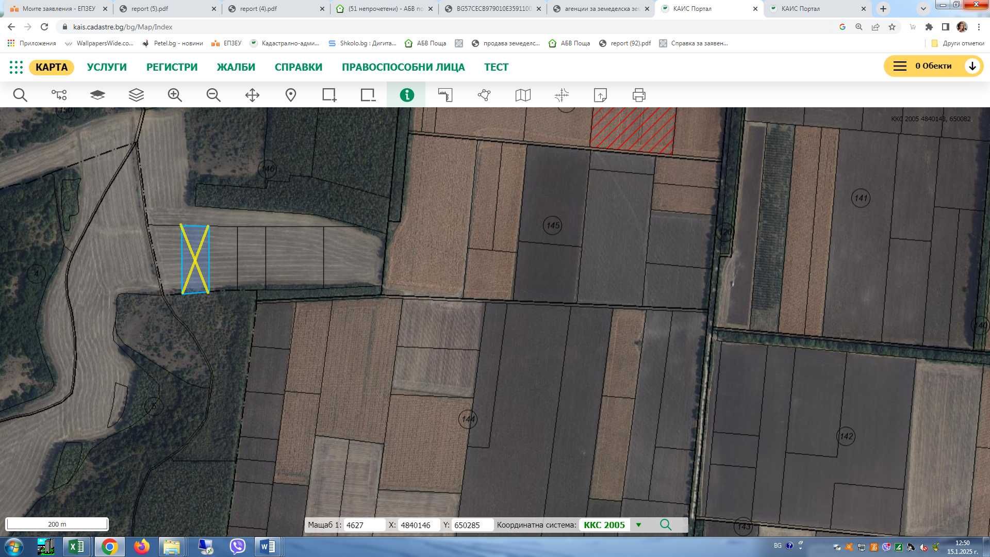Reload the page
Image resolution: width=990 pixels, height=557 pixels.
click(x=44, y=27)
